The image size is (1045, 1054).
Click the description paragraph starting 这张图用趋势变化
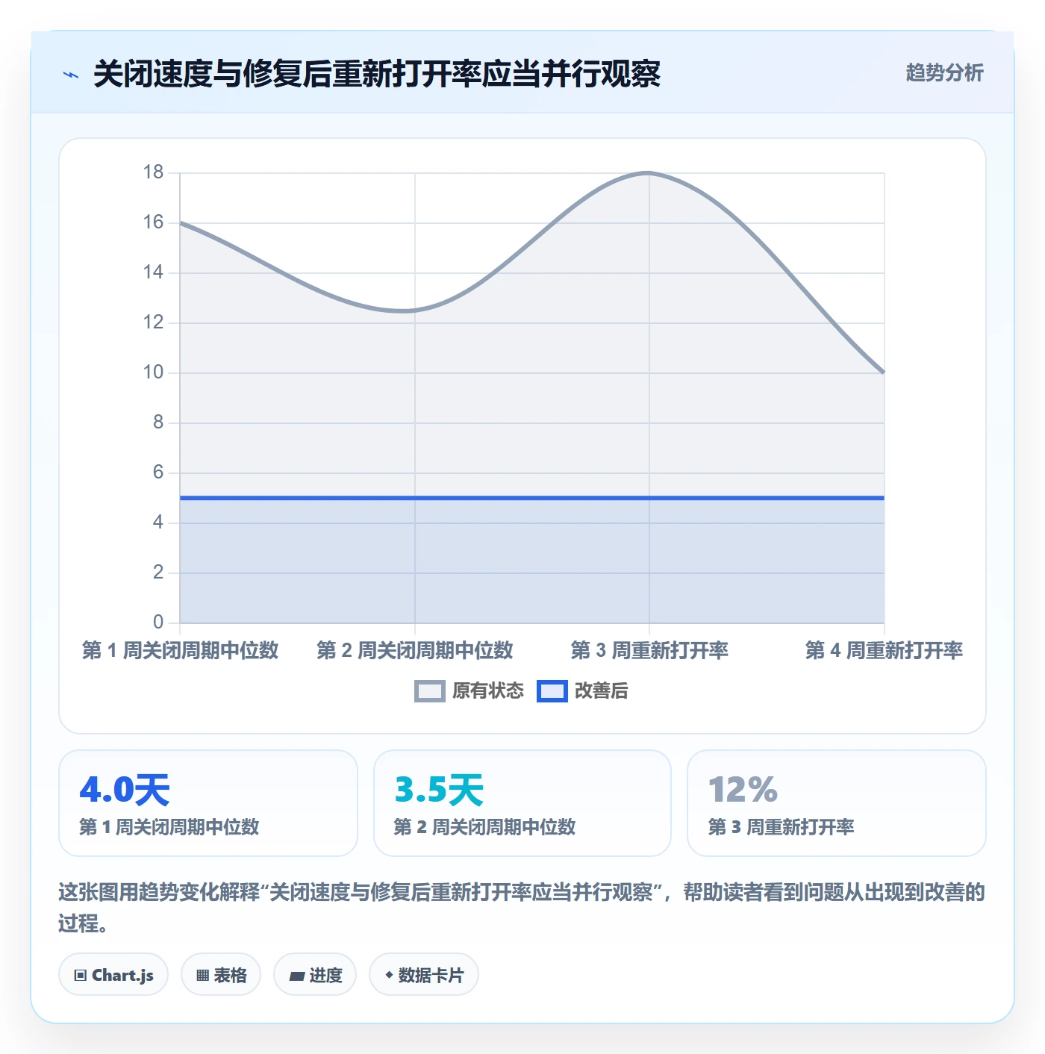tap(522, 908)
